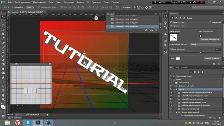Open Skype from the taskbar
Screen dimensions: 224x126
(28, 123)
